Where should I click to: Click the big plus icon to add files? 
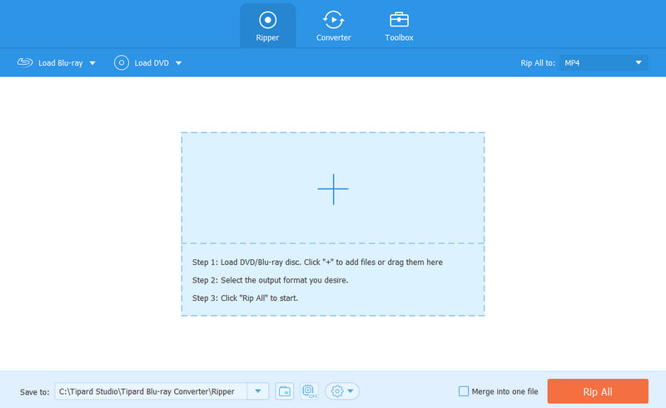click(333, 189)
